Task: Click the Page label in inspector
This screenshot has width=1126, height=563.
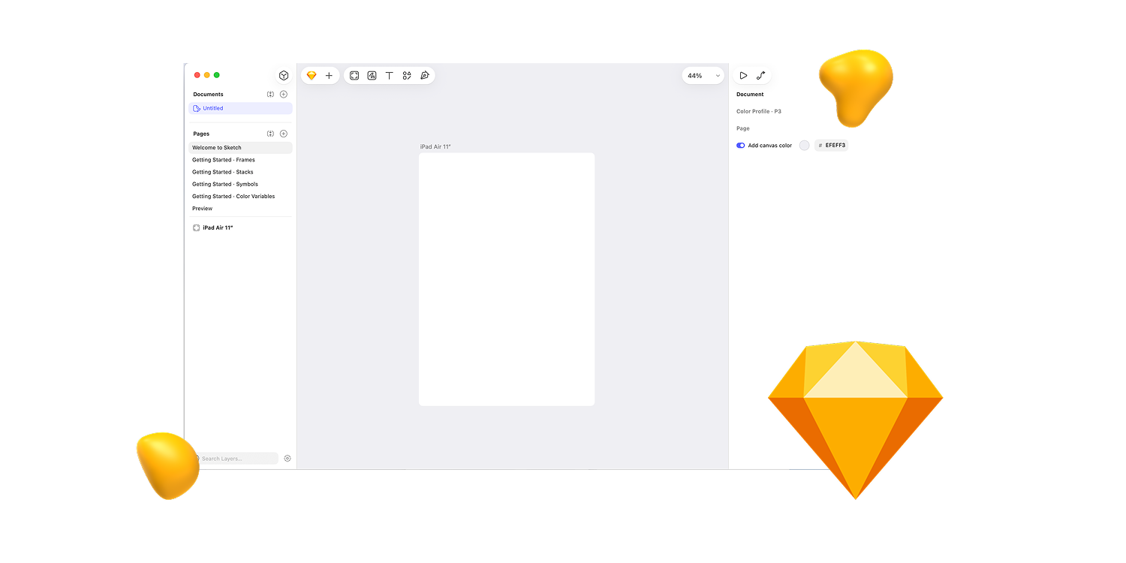Action: [x=743, y=128]
